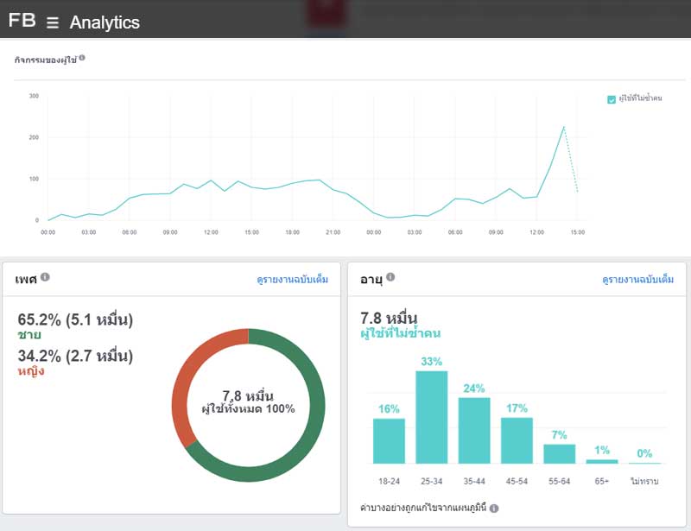Select the 55-64 age bar at 7%

click(559, 453)
